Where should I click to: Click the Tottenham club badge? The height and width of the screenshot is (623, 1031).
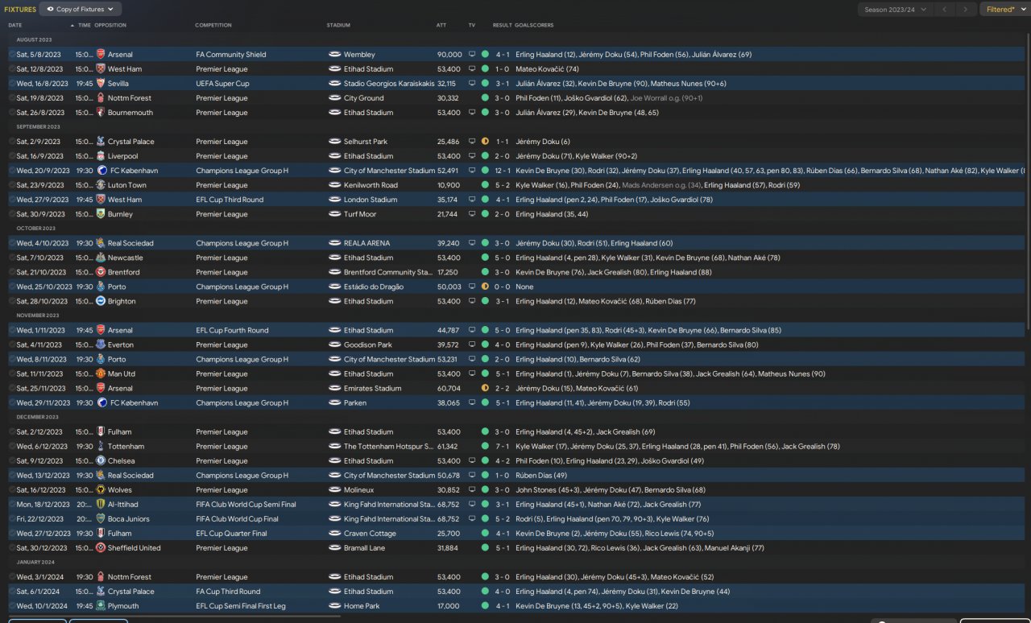(x=101, y=446)
